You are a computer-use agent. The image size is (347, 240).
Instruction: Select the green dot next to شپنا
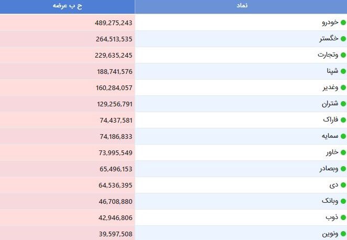point(343,71)
